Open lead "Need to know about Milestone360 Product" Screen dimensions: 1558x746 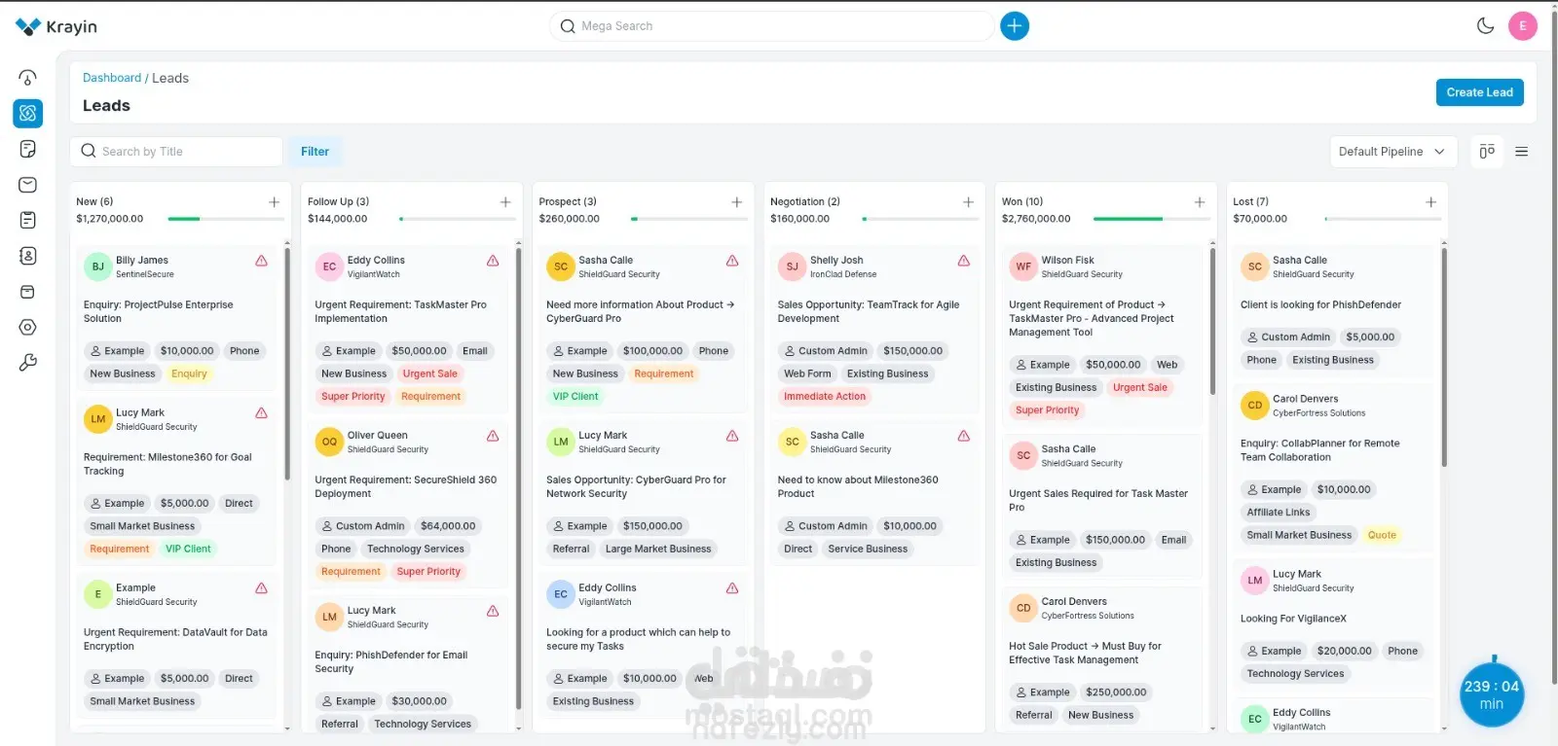[858, 487]
